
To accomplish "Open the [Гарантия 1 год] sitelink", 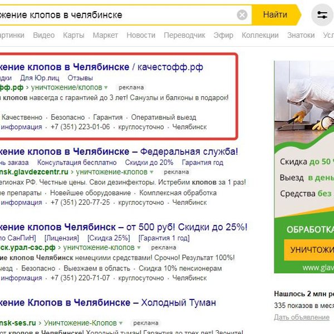I will click(x=164, y=238).
